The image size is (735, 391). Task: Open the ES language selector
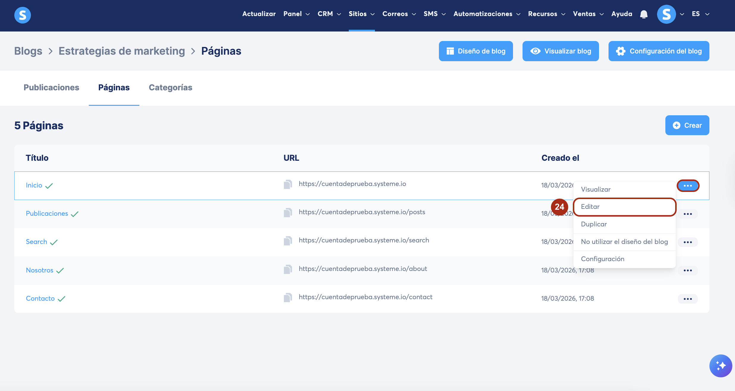(700, 14)
